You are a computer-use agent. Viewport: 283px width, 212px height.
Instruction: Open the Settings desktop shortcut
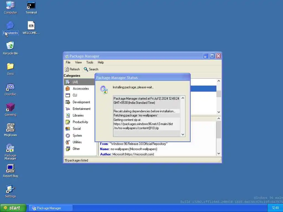point(10,192)
